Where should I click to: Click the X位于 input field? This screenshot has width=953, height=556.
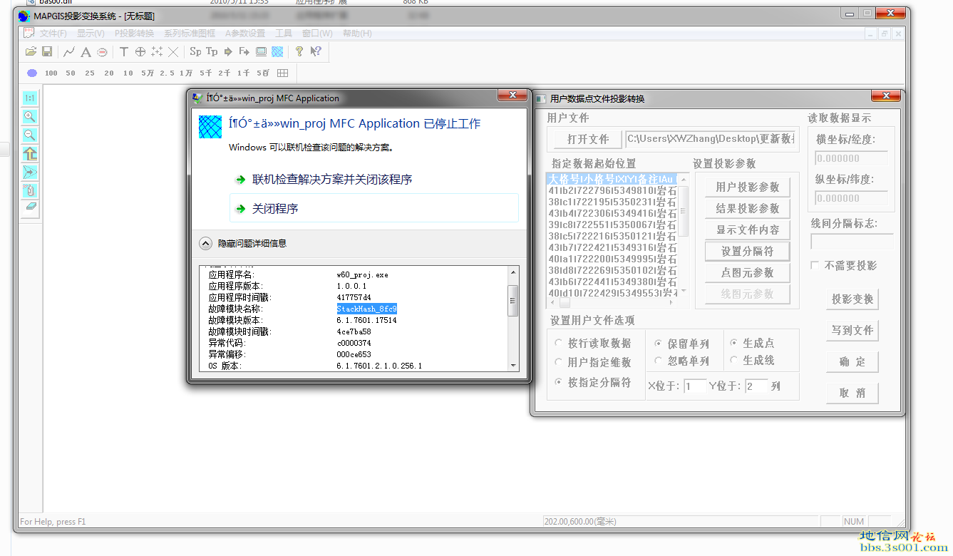tap(695, 386)
